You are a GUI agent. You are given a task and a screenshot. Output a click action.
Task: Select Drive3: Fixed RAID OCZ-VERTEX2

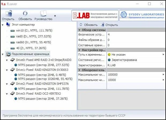tap(39, 94)
